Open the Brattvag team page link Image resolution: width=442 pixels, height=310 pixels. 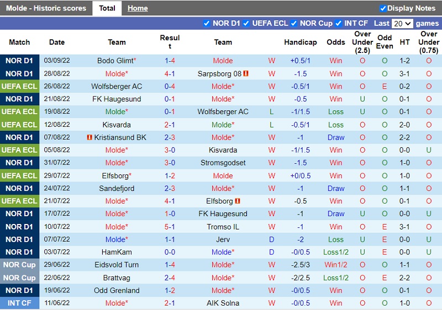pos(117,277)
